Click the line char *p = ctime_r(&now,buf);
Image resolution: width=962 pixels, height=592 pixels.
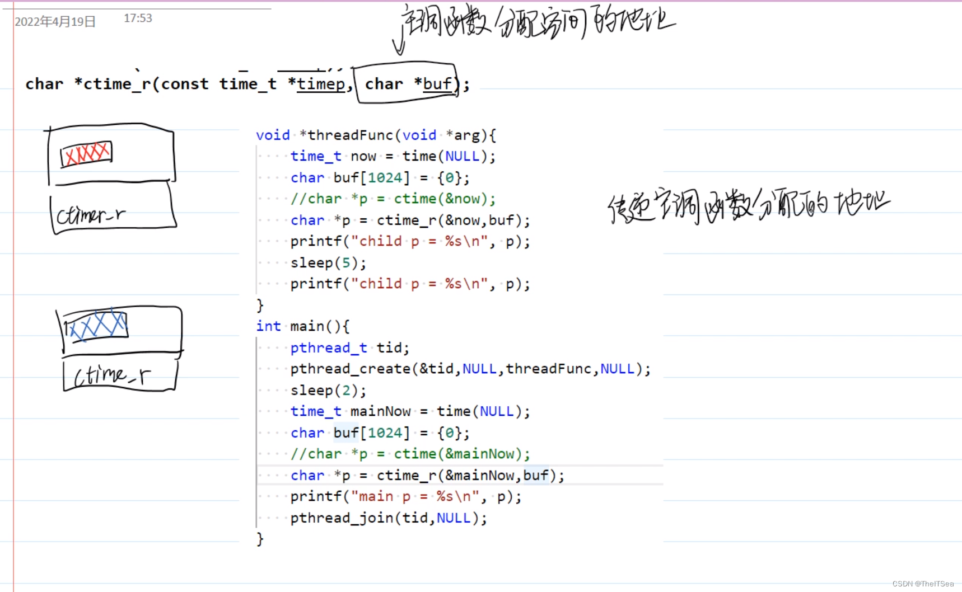tap(410, 220)
